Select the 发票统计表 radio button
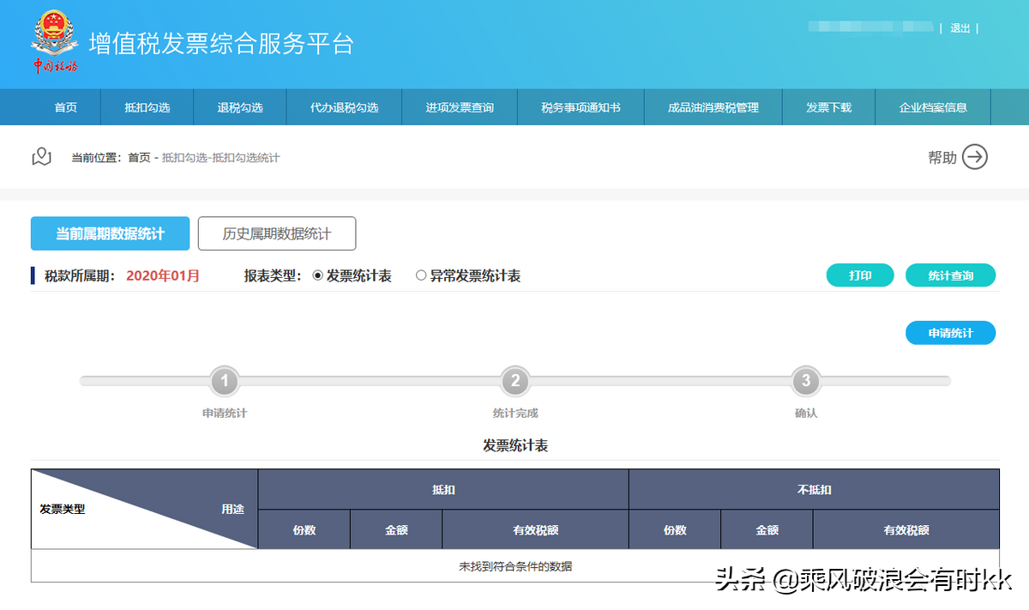 (x=318, y=275)
